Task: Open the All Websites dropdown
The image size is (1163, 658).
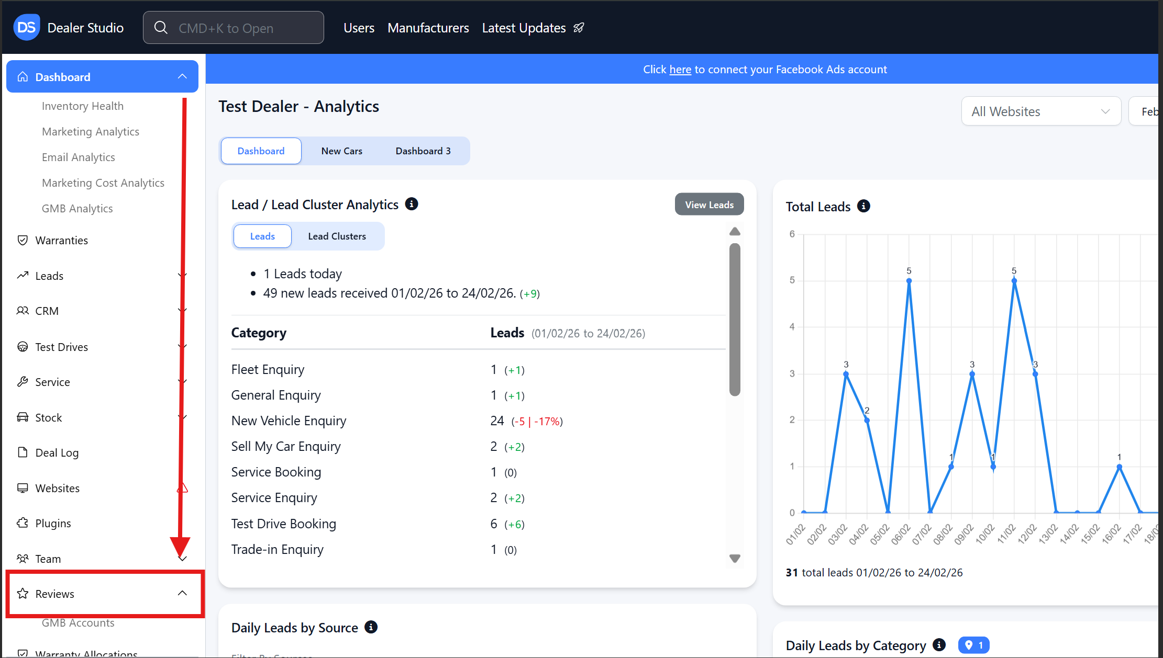Action: click(1040, 111)
